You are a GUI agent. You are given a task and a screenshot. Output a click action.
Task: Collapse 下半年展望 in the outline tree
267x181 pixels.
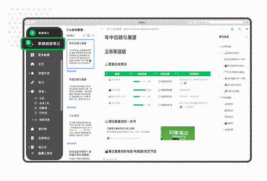coord(220,97)
